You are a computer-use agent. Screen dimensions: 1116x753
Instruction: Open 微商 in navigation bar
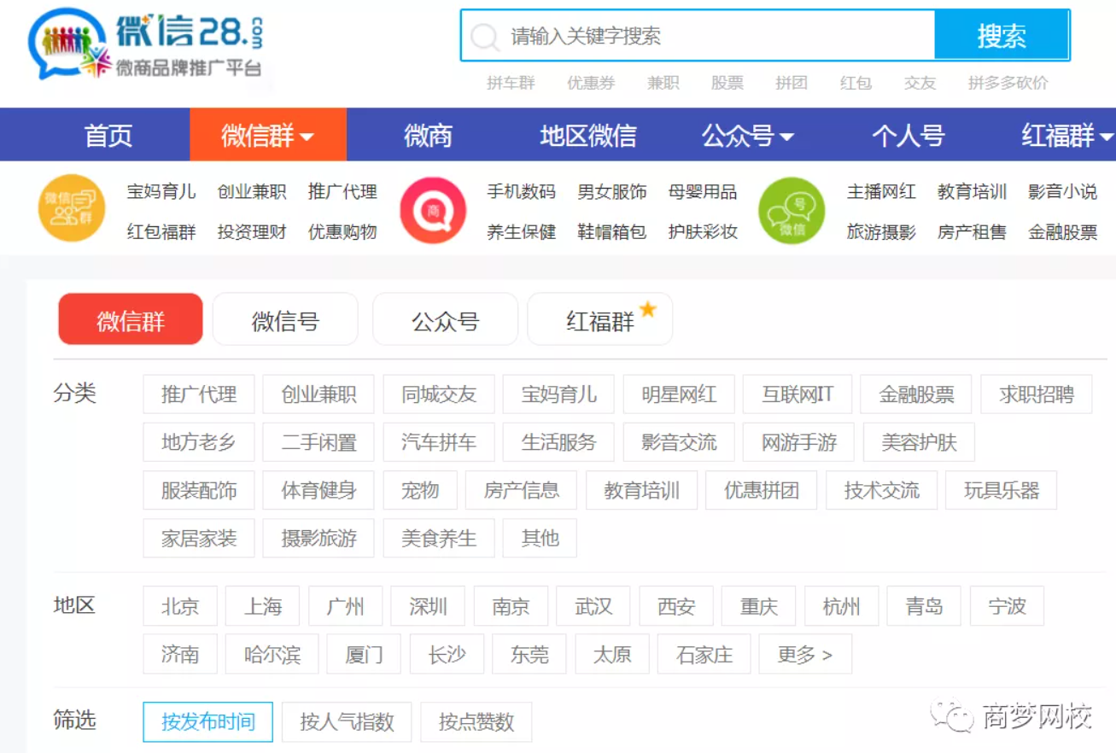(x=428, y=135)
